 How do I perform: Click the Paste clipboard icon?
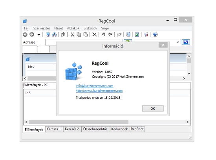[x=86, y=35]
